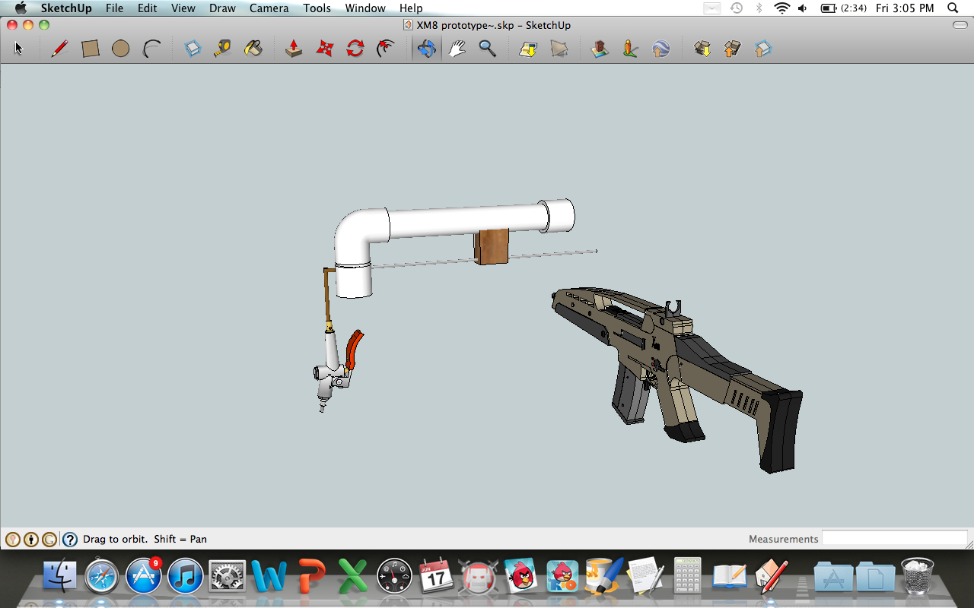Screen dimensions: 974x608
Task: Open the Get Models icon
Action: 702,49
